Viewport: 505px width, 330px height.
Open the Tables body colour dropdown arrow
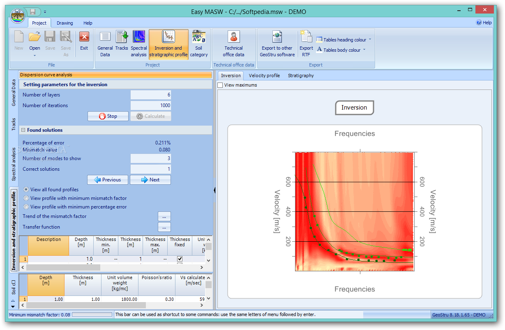(364, 50)
